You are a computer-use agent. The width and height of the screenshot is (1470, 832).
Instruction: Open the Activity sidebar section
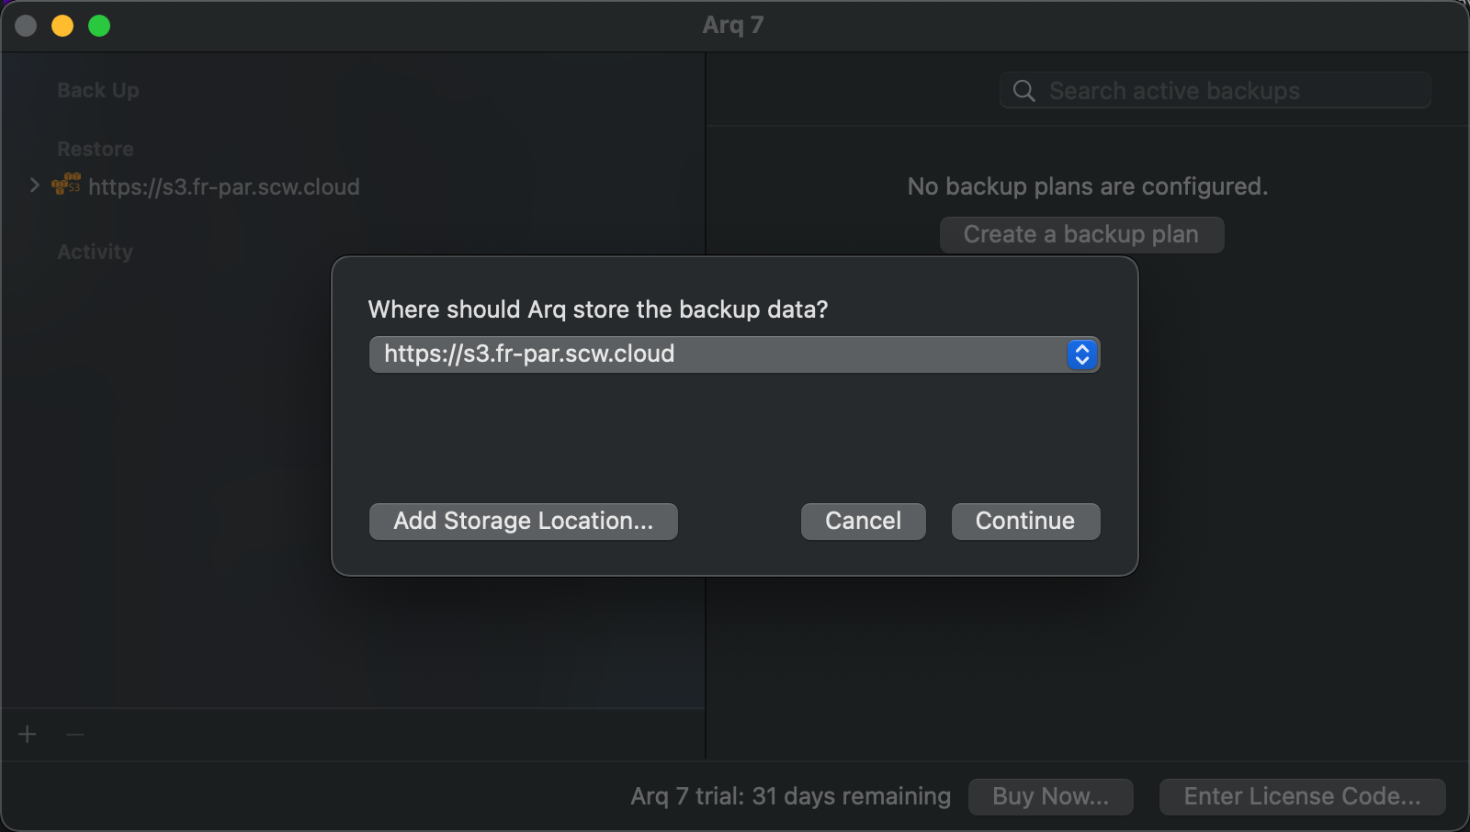[95, 252]
